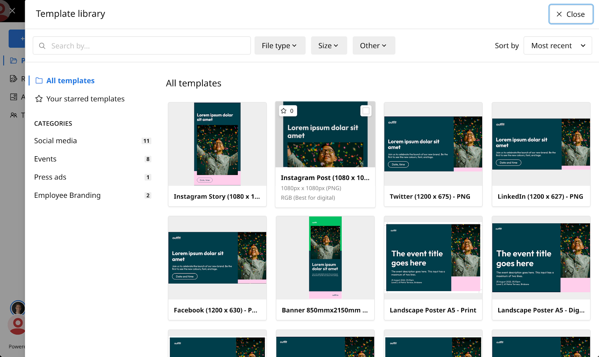This screenshot has width=599, height=357.
Task: Click the blue plus button in background
Action: [17, 39]
